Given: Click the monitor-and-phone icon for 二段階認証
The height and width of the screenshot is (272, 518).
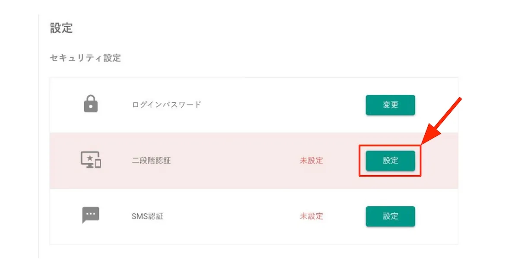Looking at the screenshot, I should pyautogui.click(x=90, y=160).
